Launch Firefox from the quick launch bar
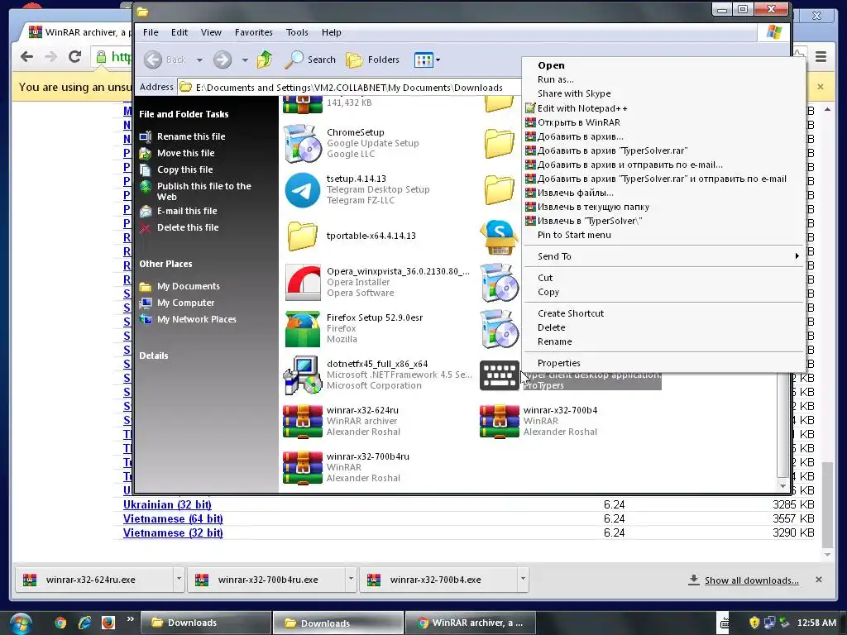The height and width of the screenshot is (635, 847). [108, 623]
